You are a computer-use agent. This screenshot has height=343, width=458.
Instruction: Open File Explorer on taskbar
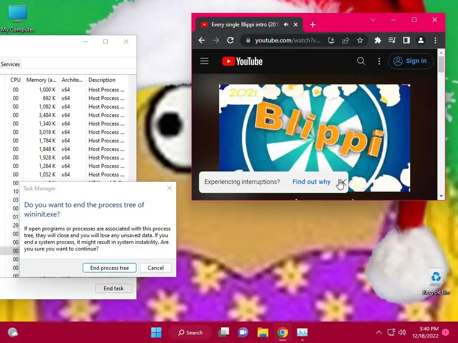(x=263, y=332)
